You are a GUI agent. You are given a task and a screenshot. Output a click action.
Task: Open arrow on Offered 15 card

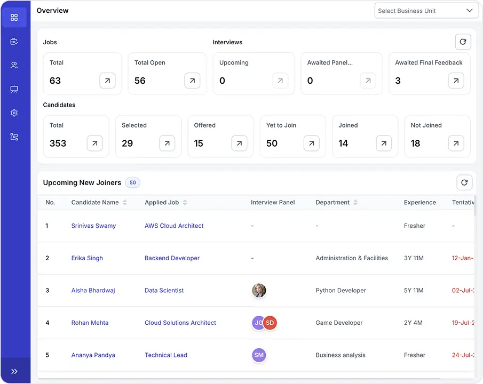(239, 143)
